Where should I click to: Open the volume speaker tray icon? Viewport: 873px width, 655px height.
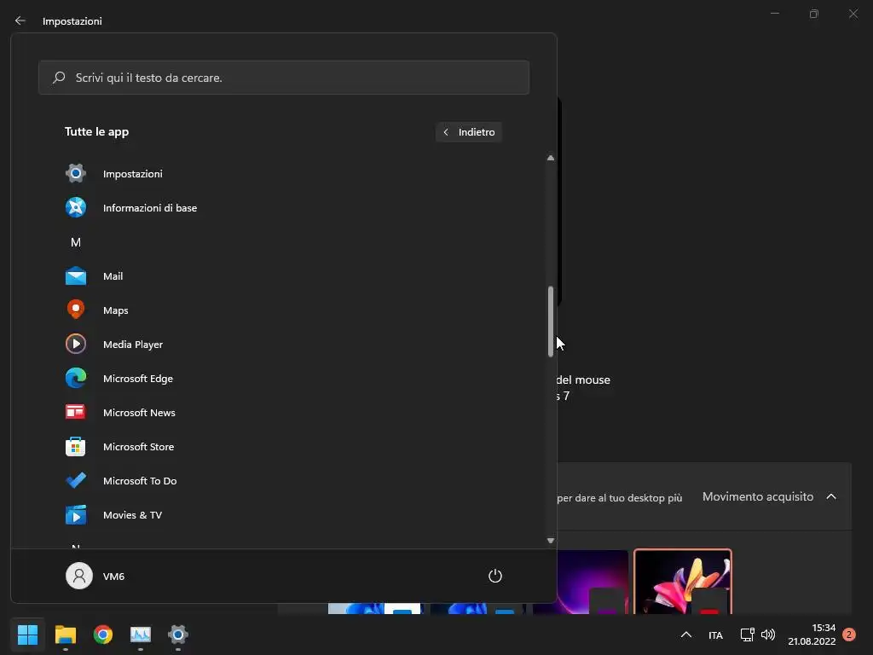(768, 635)
